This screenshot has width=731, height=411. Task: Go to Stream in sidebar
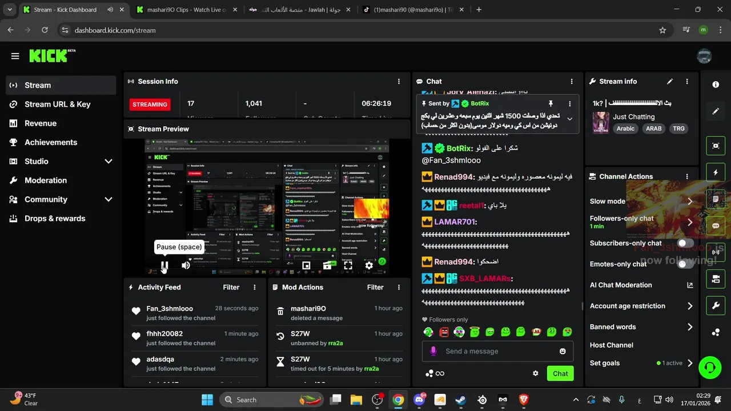[61, 85]
